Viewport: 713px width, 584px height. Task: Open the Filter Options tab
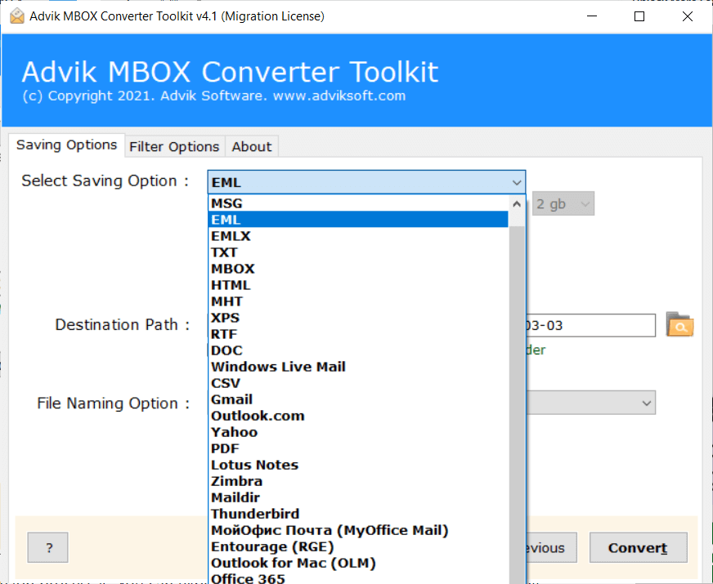point(174,147)
